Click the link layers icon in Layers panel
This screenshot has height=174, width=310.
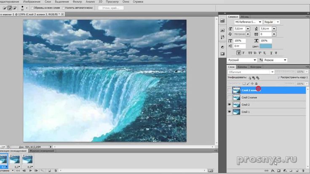point(267,171)
